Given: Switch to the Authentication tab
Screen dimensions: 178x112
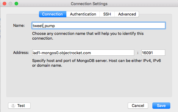Looking at the screenshot, I should pos(83,14).
